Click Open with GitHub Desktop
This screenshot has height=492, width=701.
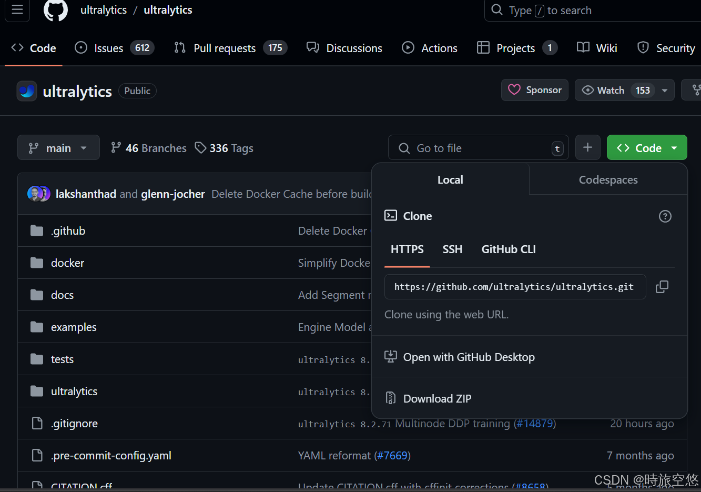[x=469, y=357]
